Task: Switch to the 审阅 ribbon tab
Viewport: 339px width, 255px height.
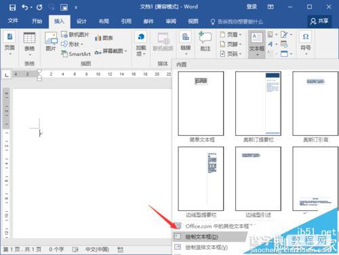Action: pyautogui.click(x=171, y=21)
